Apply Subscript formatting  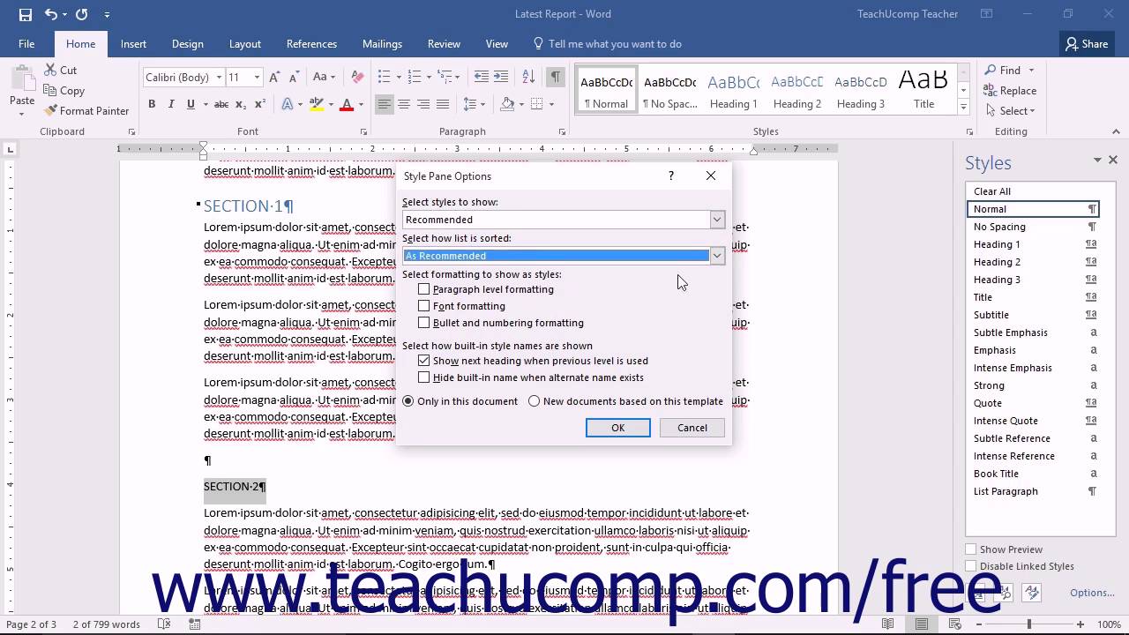242,104
